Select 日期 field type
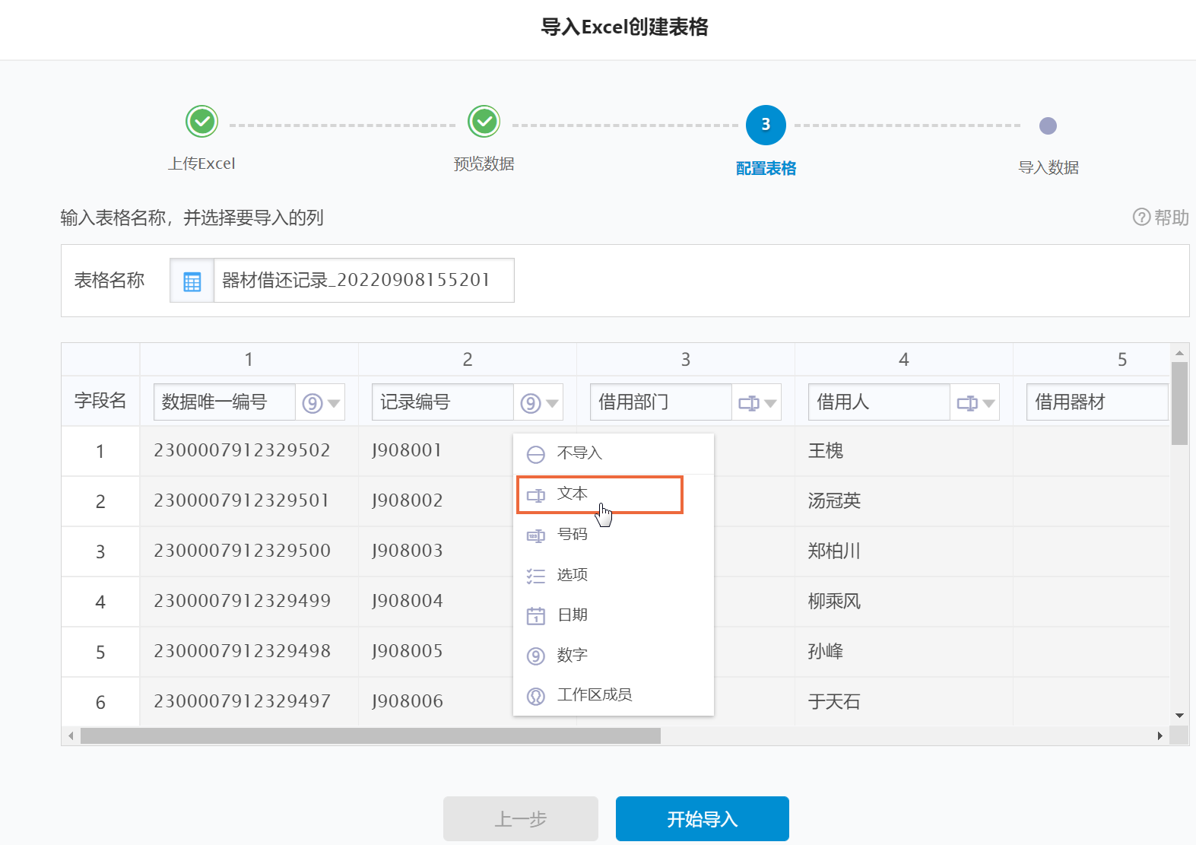 pyautogui.click(x=614, y=615)
